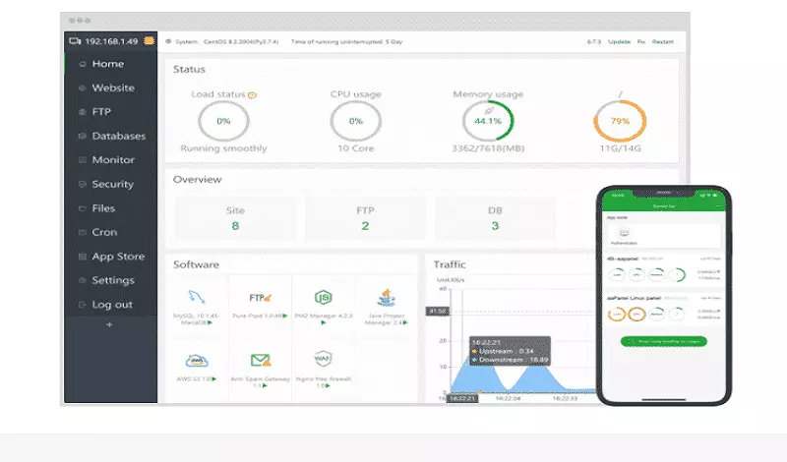Click the Downstream entry in traffic tooltip
The width and height of the screenshot is (787, 462).
tap(510, 360)
